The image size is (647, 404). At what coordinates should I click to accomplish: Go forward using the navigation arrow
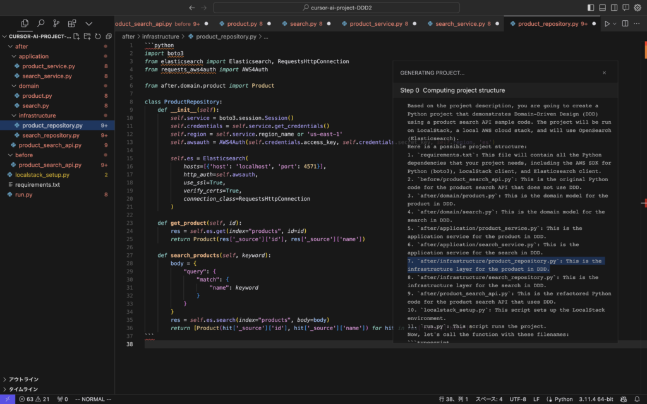pos(203,8)
